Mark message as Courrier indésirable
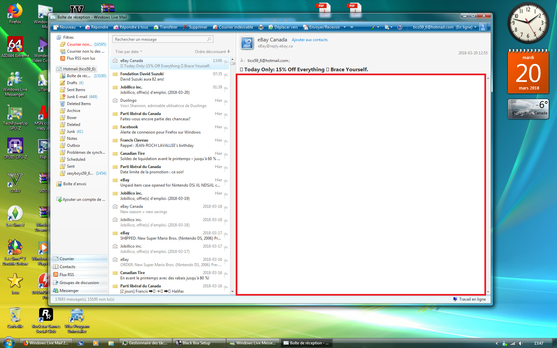Image resolution: width=557 pixels, height=348 pixels. [x=233, y=27]
